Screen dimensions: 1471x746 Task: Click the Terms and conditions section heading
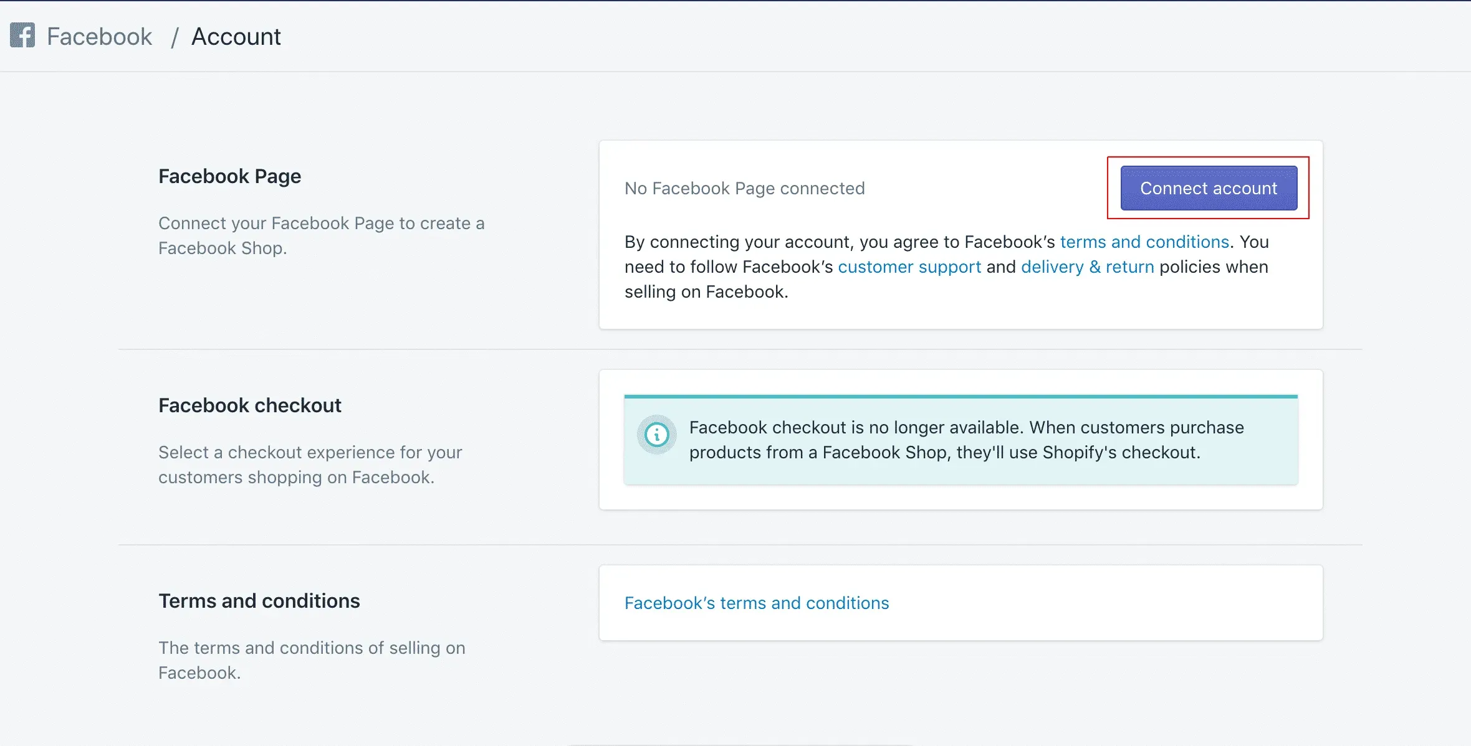259,600
